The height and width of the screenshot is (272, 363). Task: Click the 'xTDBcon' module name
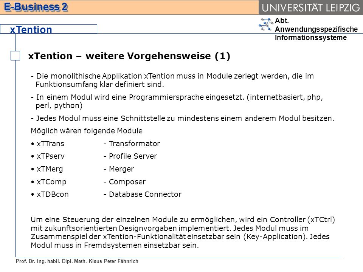(53, 194)
